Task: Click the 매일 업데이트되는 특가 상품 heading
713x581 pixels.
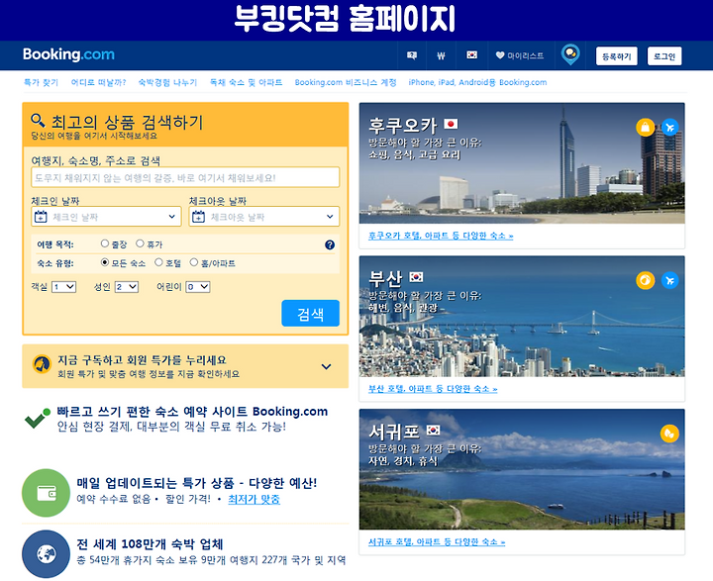Action: (196, 483)
